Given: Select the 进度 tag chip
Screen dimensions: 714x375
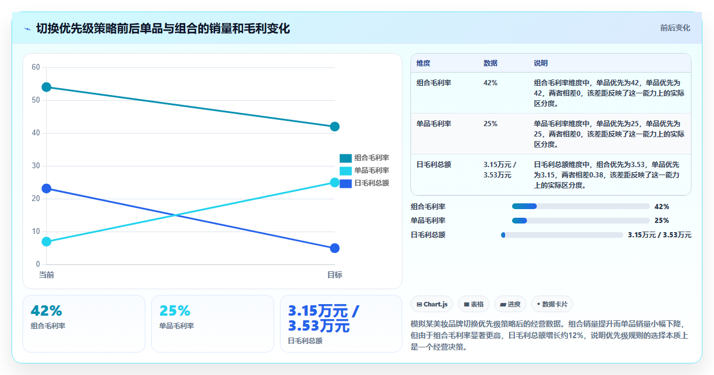Looking at the screenshot, I should tap(510, 304).
